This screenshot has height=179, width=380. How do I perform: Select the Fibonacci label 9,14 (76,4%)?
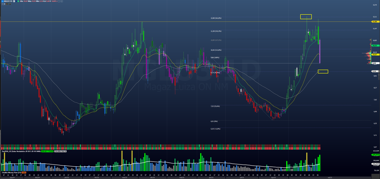click(x=215, y=72)
